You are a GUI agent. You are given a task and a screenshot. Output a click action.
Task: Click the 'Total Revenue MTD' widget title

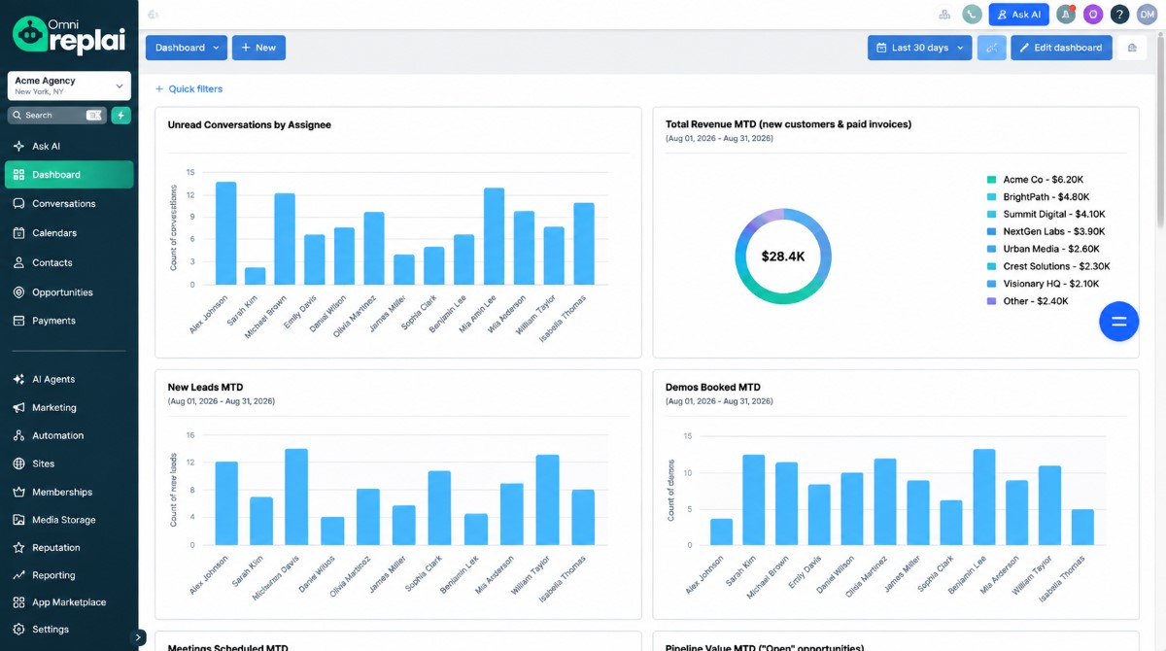click(x=788, y=124)
